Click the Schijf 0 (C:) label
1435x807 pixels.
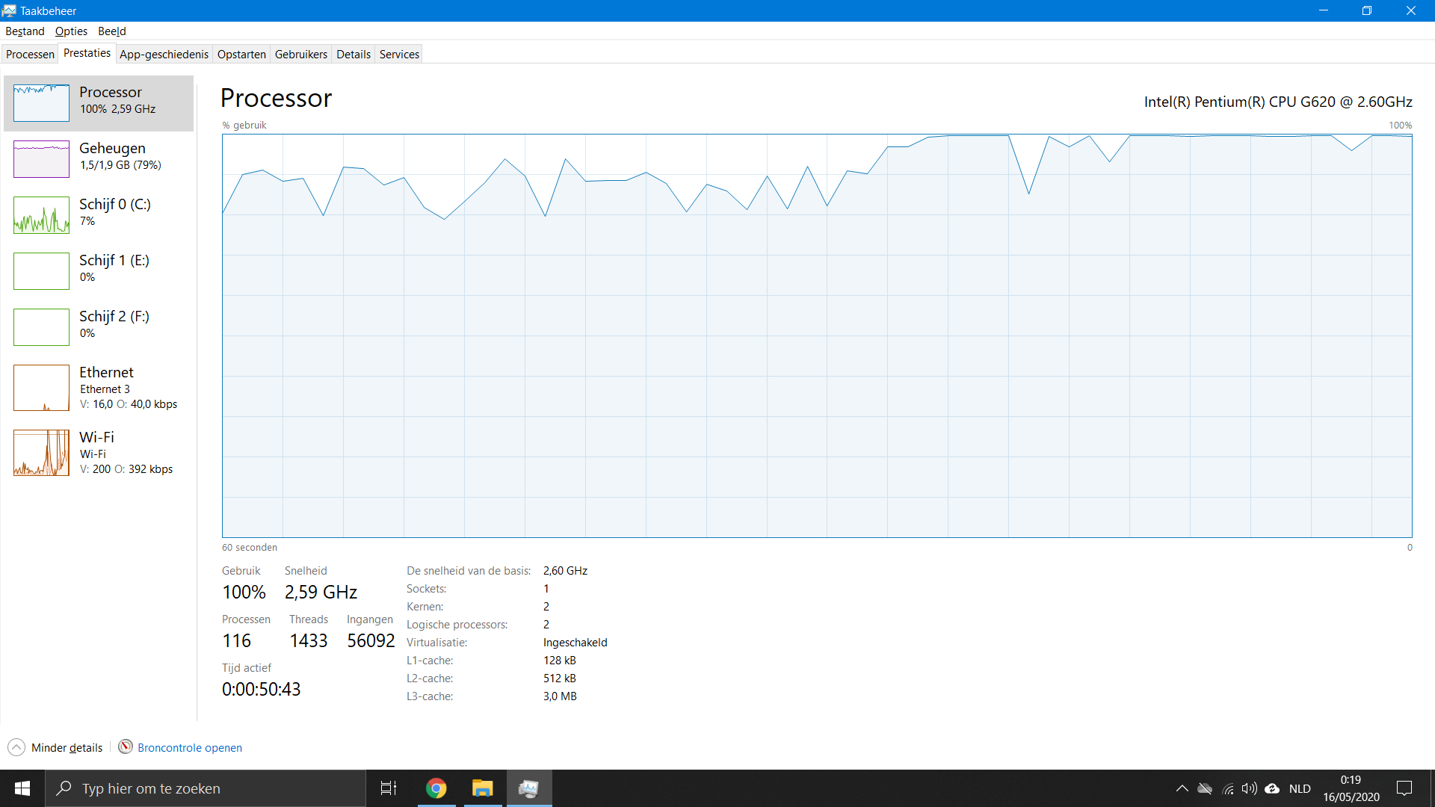[x=115, y=204]
